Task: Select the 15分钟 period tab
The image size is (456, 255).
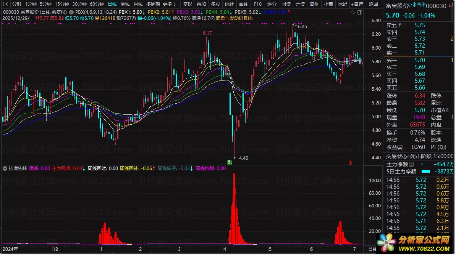Action: click(x=62, y=4)
